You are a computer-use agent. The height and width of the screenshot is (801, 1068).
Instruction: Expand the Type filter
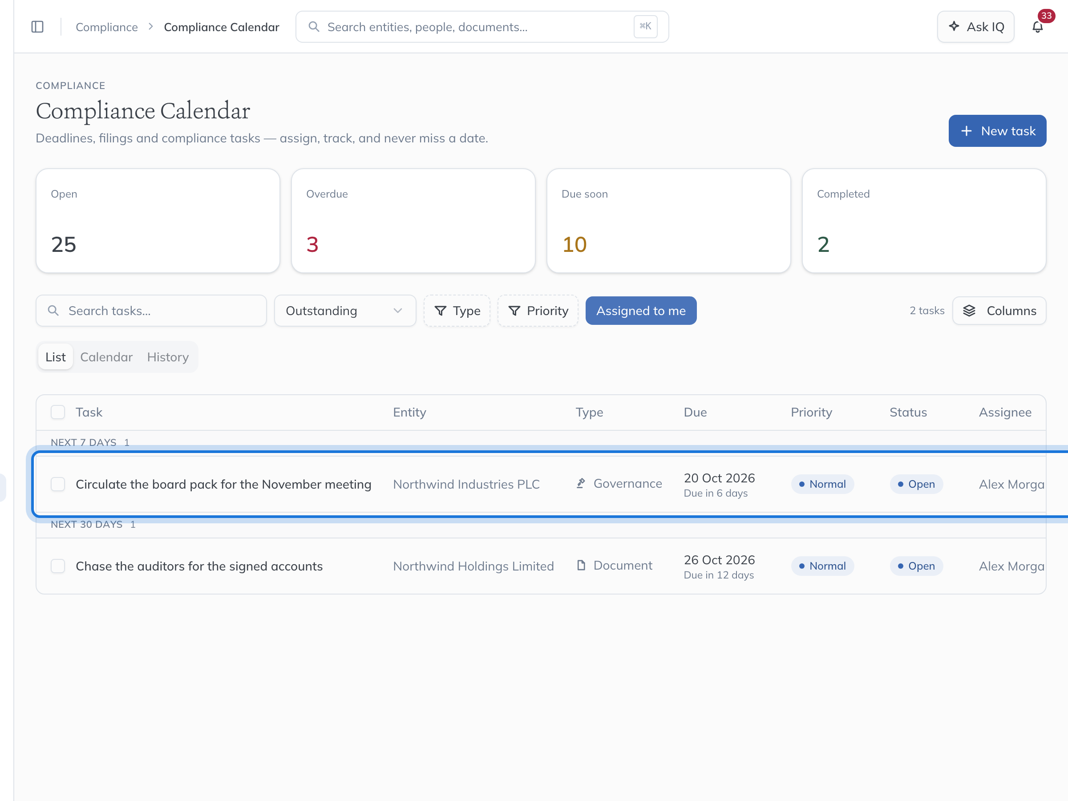[x=457, y=311]
